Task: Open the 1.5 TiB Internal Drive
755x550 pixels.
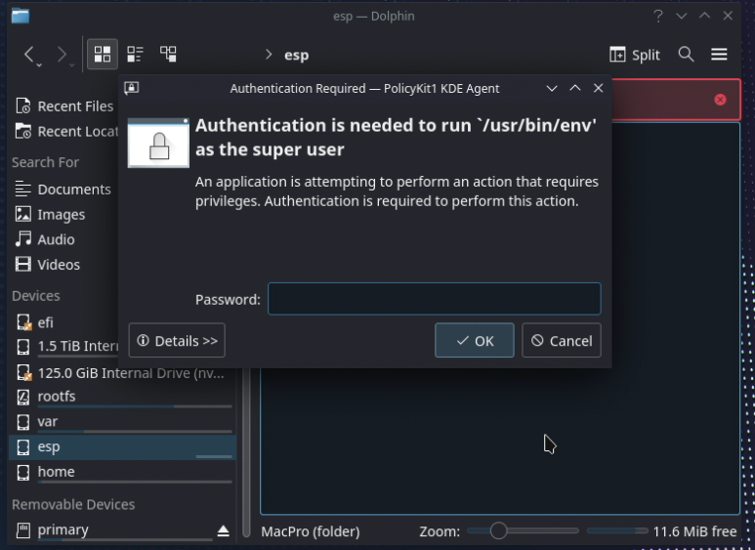Action: click(x=64, y=346)
